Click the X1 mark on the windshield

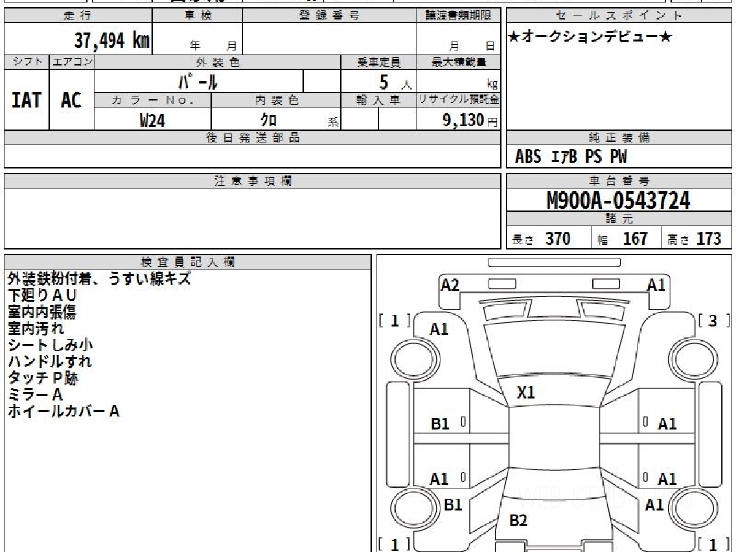click(526, 393)
